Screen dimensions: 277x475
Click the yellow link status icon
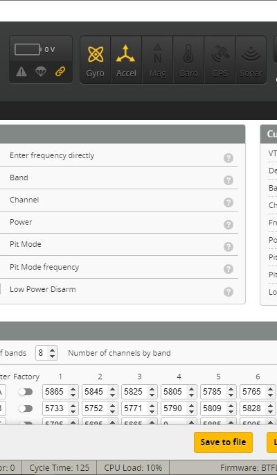[60, 71]
